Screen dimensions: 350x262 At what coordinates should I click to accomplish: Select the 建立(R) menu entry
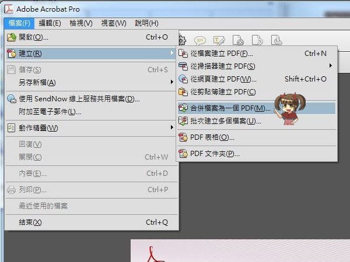point(92,54)
